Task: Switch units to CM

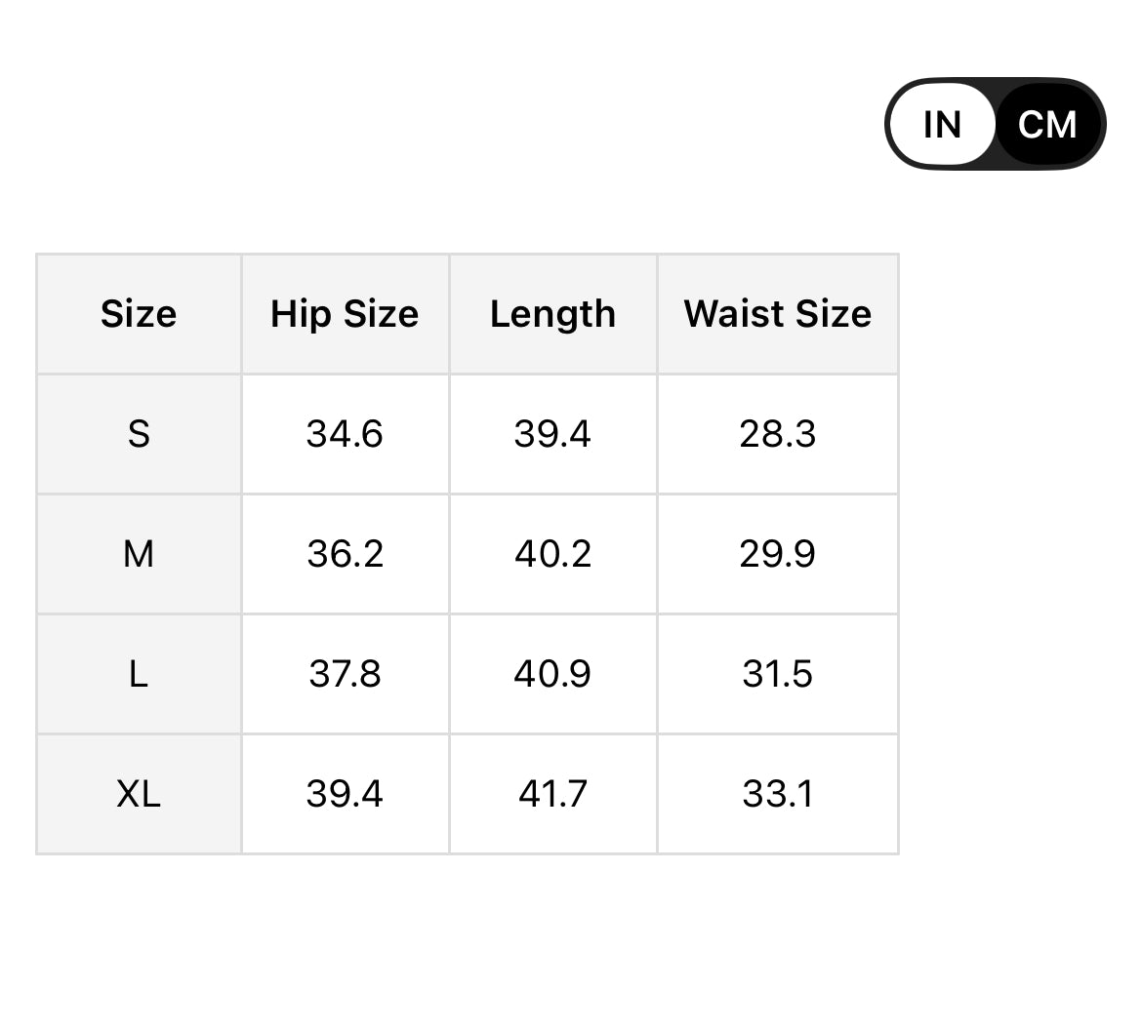Action: [x=1047, y=125]
